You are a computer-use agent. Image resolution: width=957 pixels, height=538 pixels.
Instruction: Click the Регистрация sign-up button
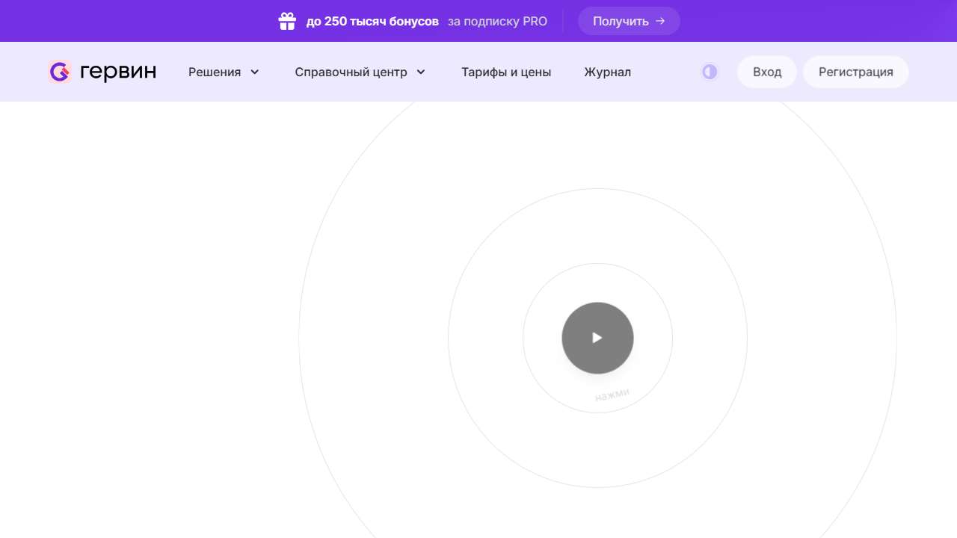click(x=855, y=72)
